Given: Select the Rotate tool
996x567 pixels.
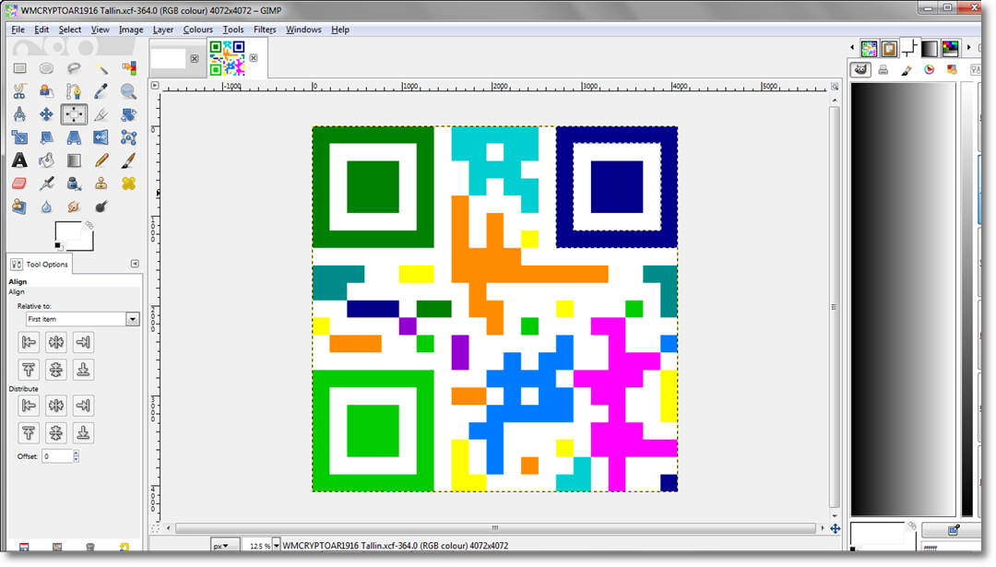Looking at the screenshot, I should [x=129, y=114].
